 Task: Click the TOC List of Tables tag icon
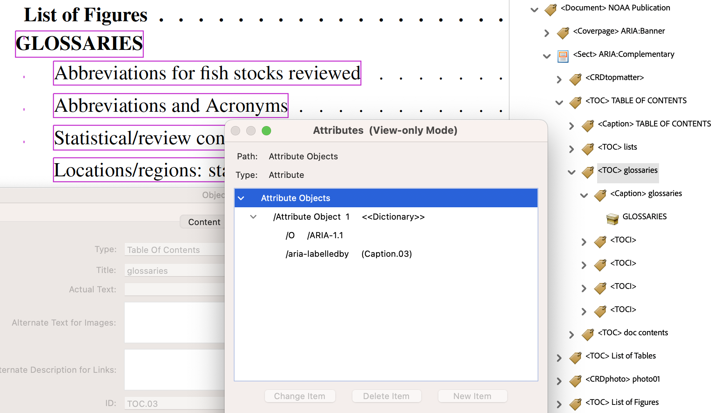click(575, 358)
